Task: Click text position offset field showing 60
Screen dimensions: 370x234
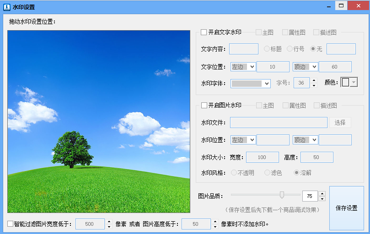Action: [x=335, y=67]
